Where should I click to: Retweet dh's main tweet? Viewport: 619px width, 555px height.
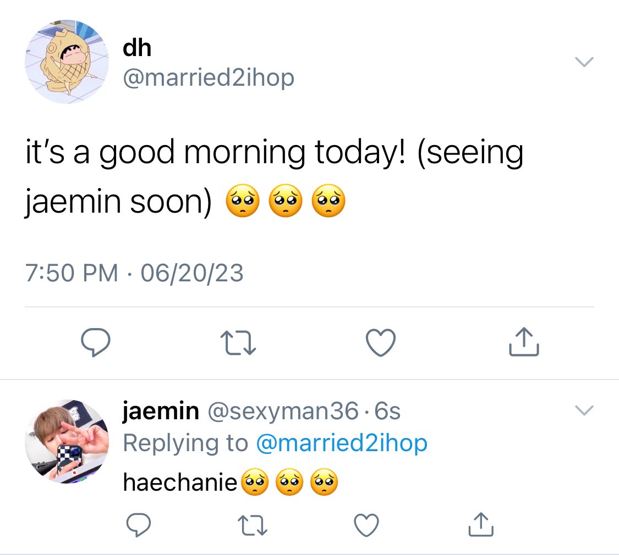pyautogui.click(x=238, y=343)
